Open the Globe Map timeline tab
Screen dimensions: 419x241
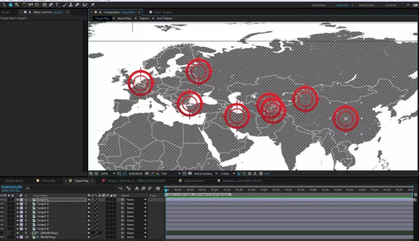tap(48, 181)
